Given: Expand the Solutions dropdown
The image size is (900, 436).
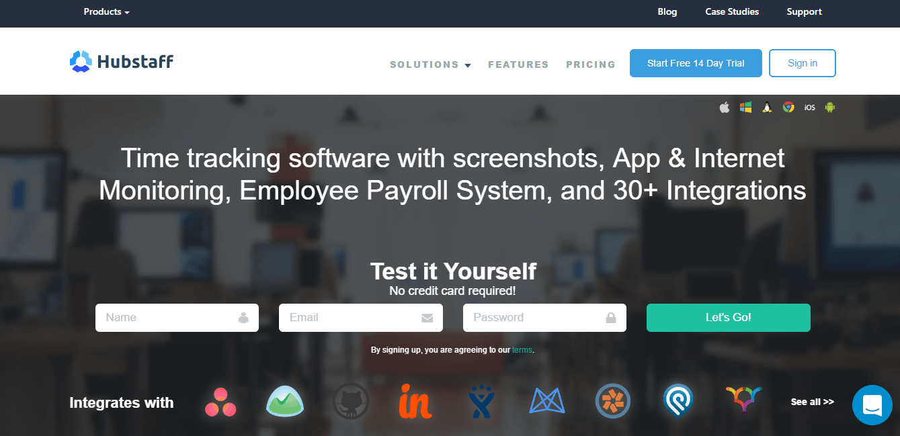Looking at the screenshot, I should [430, 64].
